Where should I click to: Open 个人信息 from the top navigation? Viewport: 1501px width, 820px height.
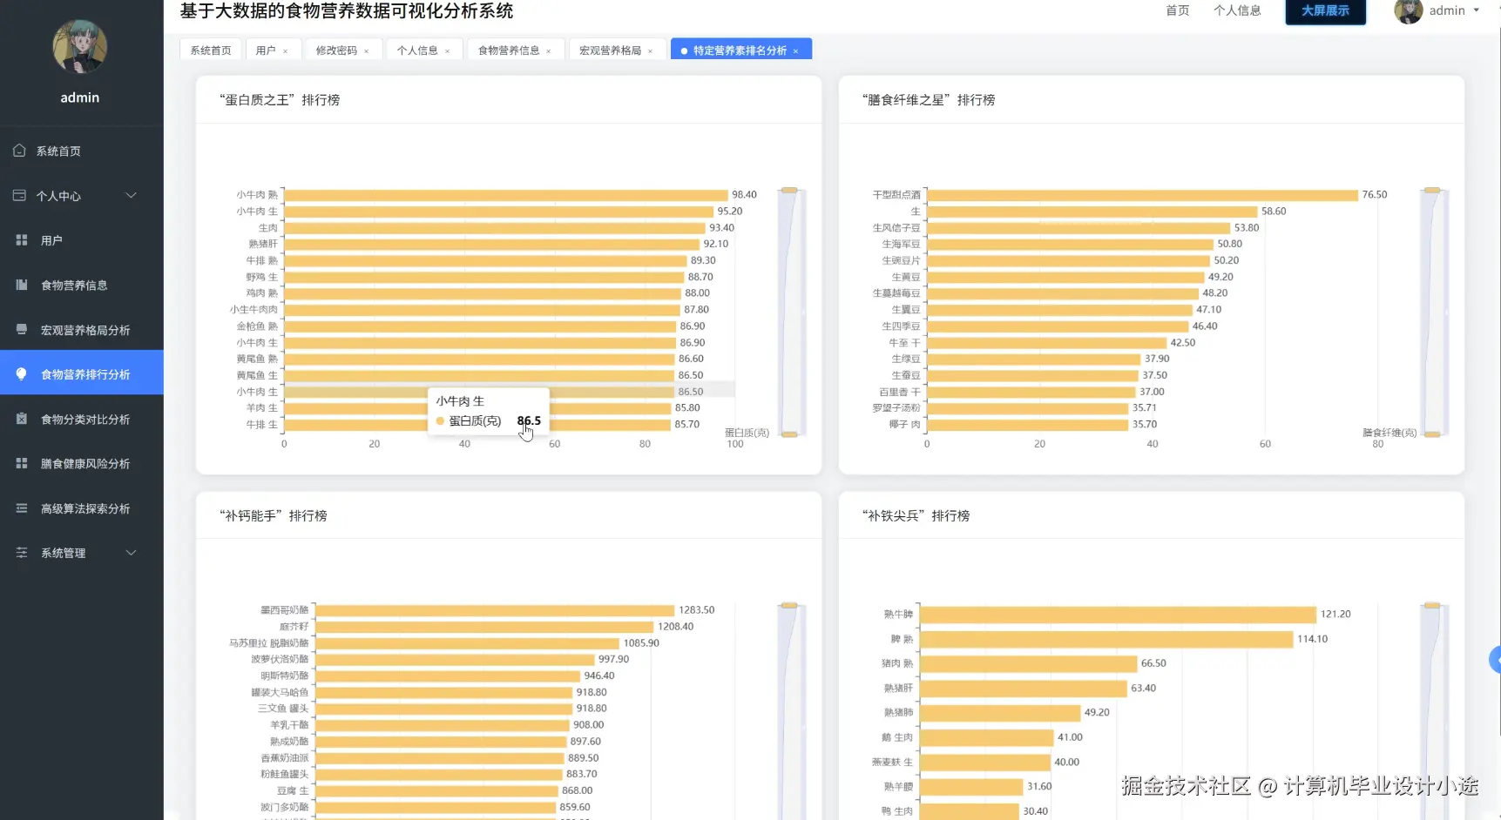pyautogui.click(x=1237, y=10)
